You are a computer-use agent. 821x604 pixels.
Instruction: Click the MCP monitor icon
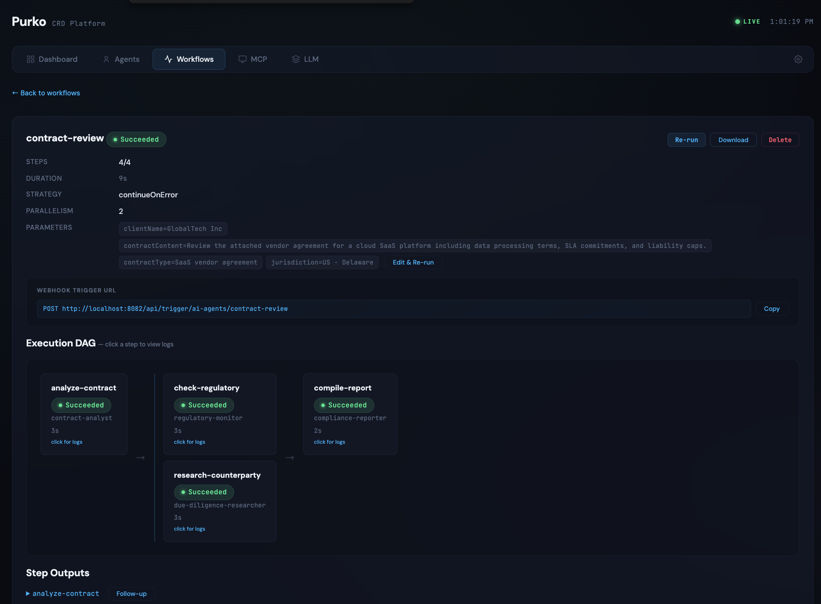coord(243,59)
